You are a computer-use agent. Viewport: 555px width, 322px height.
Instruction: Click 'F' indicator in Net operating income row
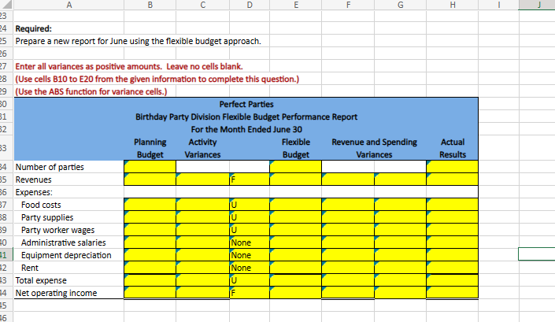pos(233,293)
